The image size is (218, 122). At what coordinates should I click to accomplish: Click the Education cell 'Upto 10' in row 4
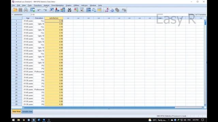(x=39, y=30)
